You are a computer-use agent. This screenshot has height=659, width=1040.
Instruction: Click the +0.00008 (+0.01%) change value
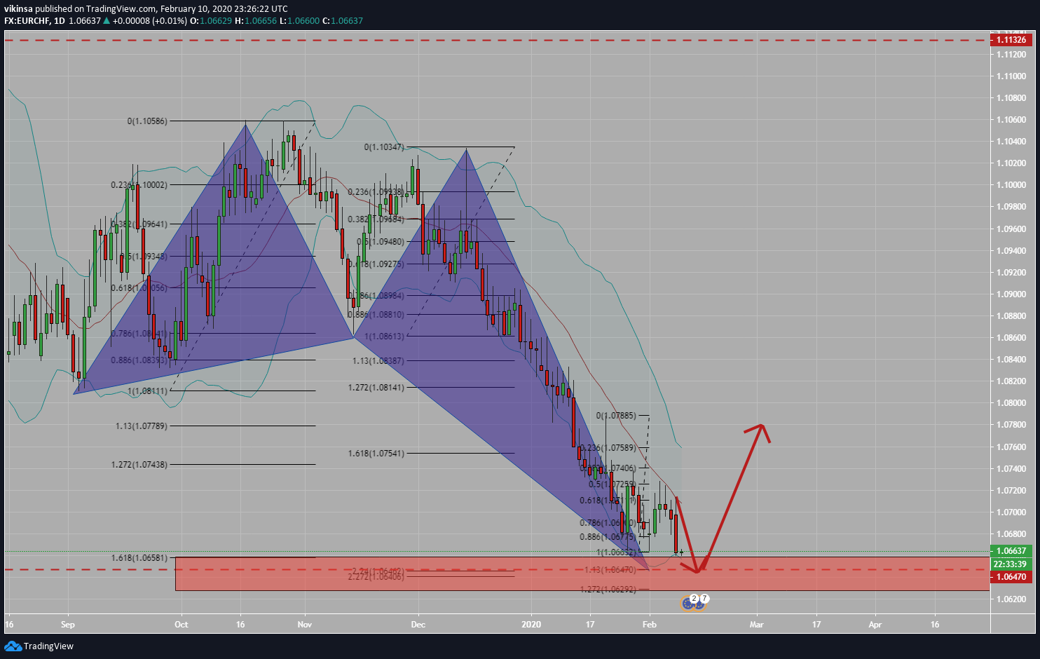pyautogui.click(x=150, y=21)
